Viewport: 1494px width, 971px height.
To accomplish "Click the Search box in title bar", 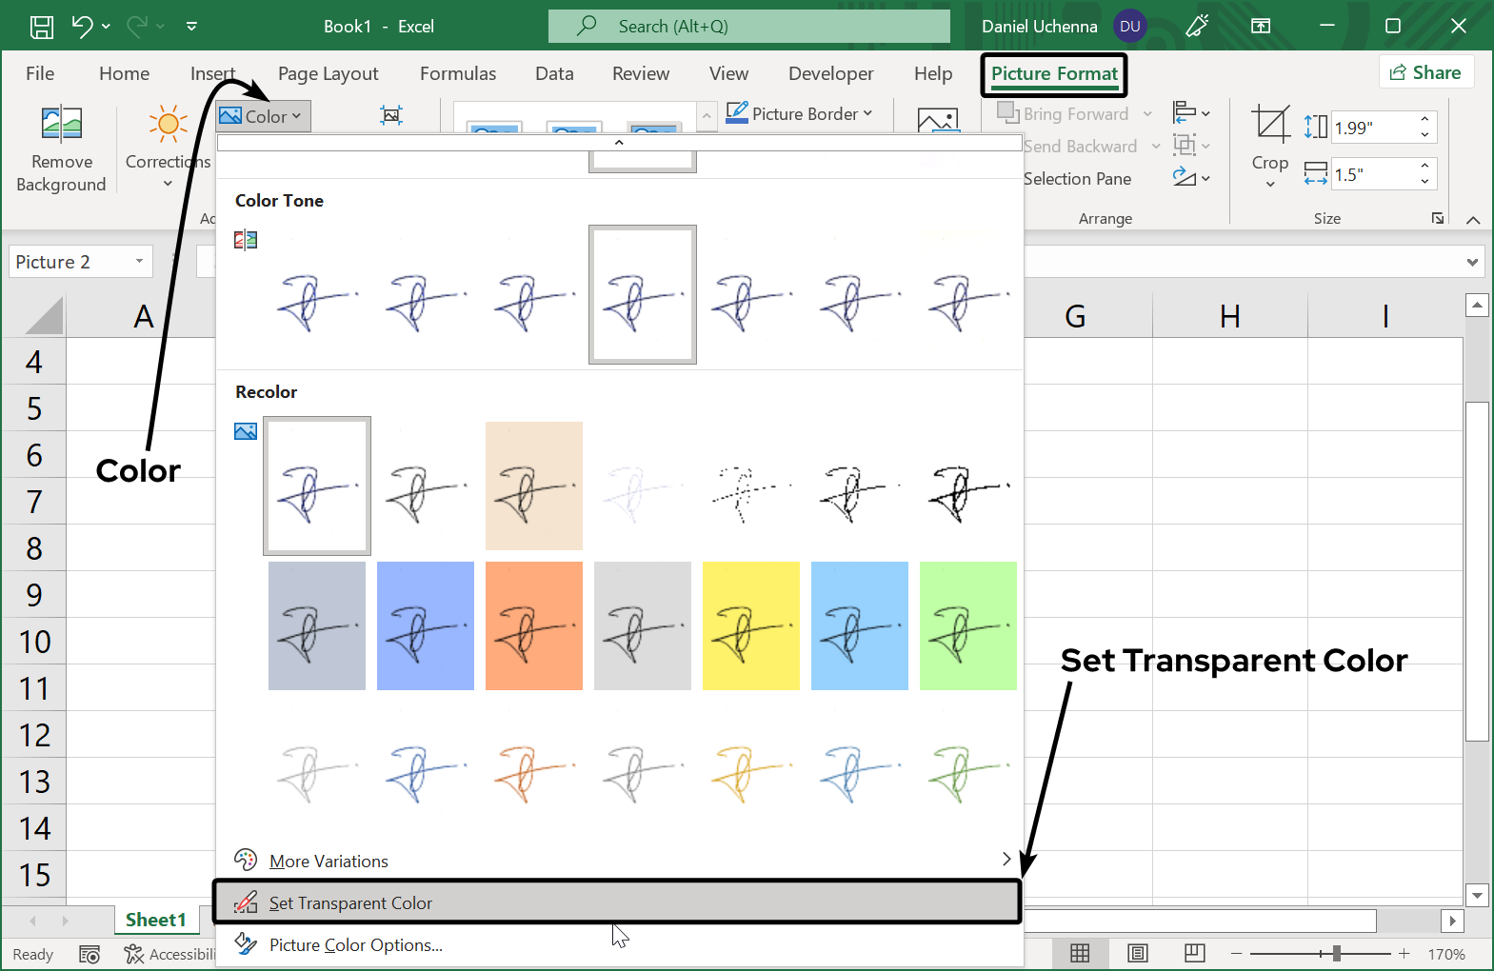I will click(x=748, y=27).
